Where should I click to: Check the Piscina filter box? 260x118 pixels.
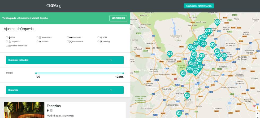(37, 42)
